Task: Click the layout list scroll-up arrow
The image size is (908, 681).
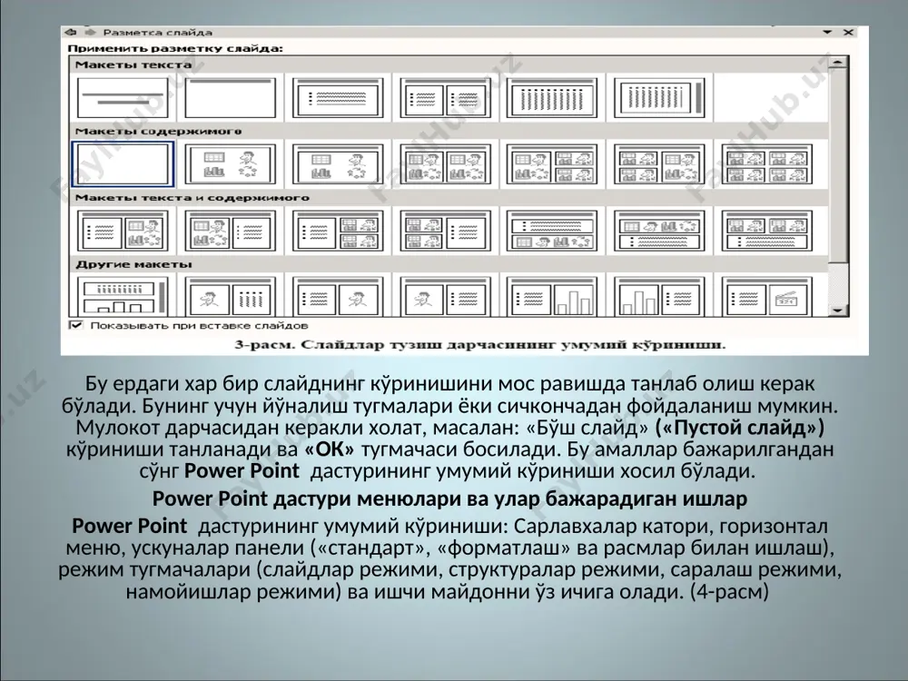Action: tap(838, 63)
